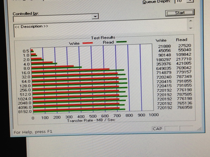This screenshot has width=210, height=157.
Task: Select read value 787585
Action: click(184, 94)
